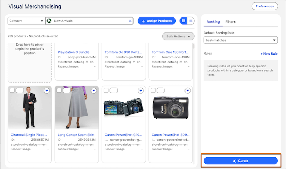Click the product grid vertical scrollbar
The height and width of the screenshot is (169, 286).
(x=193, y=46)
